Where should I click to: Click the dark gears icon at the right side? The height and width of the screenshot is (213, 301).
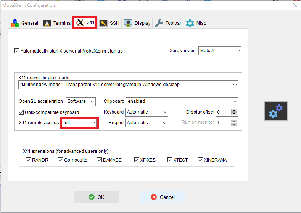(x=276, y=111)
